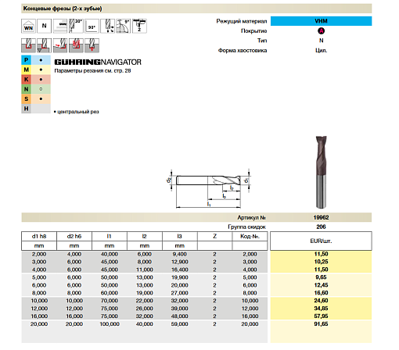Screen dimensions: 399x350
Task: Click the GÜHRING NAVIGATOR logo
Action: [x=98, y=62]
